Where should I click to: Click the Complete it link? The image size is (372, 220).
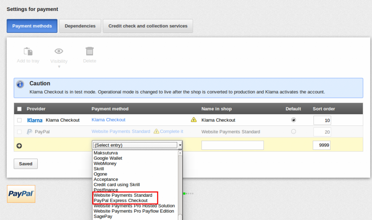(x=171, y=131)
